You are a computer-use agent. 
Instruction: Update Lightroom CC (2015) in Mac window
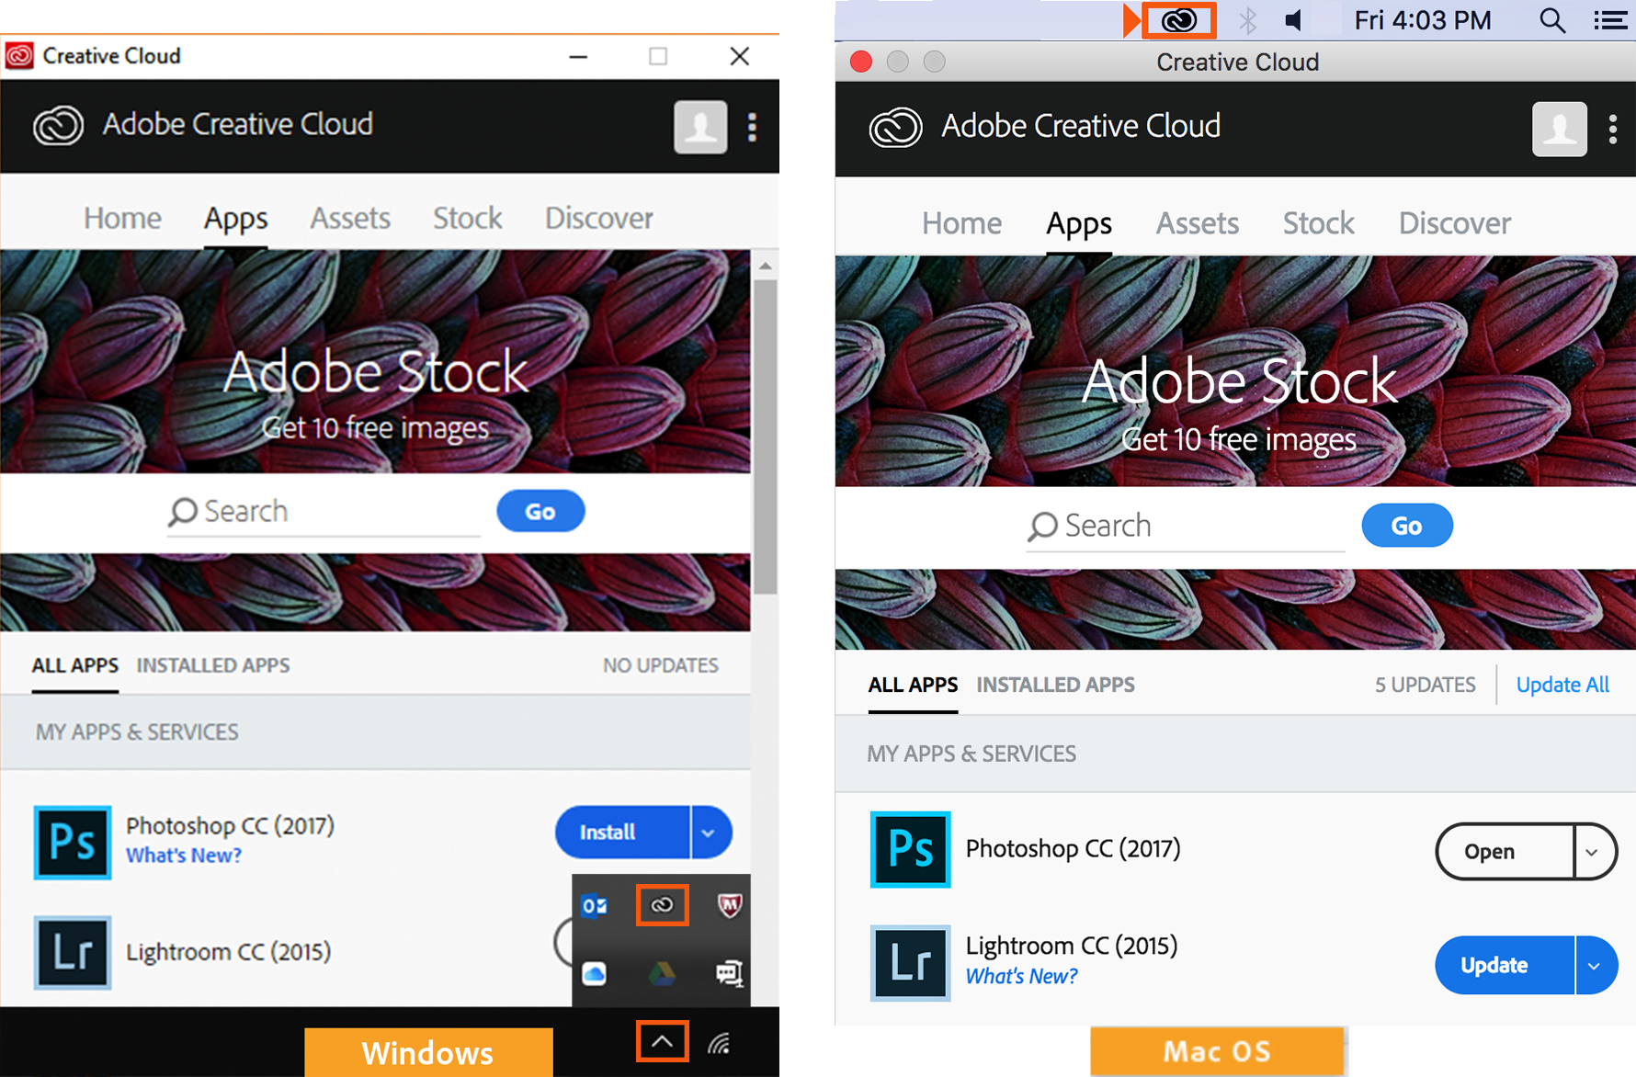tap(1505, 965)
